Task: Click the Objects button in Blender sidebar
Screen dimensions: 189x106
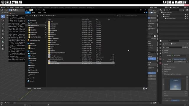Action: pos(151,73)
